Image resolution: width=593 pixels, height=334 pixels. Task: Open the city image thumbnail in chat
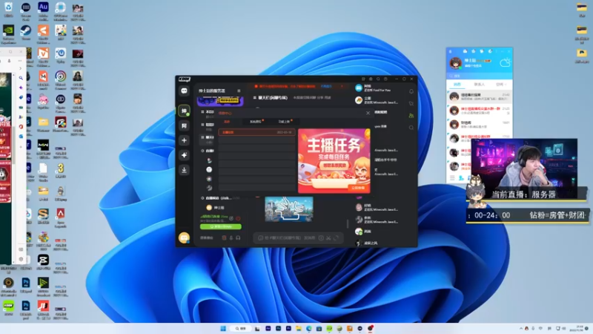point(289,209)
